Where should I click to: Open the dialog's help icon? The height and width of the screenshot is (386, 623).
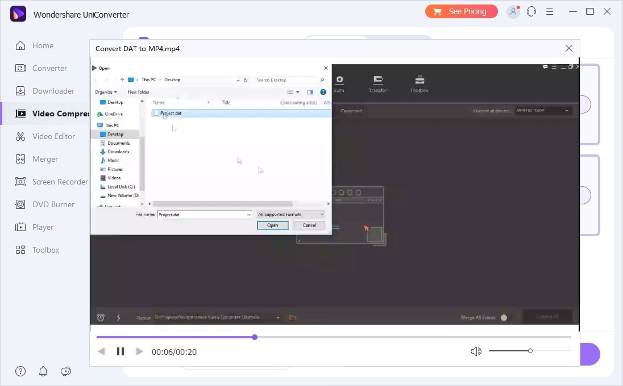click(323, 92)
